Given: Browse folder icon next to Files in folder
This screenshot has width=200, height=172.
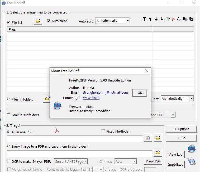Looking at the screenshot, I should [x=47, y=99].
